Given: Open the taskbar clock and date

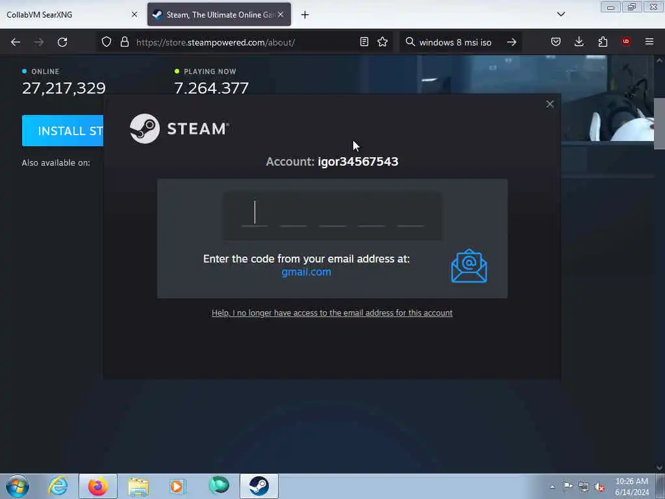Looking at the screenshot, I should [631, 487].
